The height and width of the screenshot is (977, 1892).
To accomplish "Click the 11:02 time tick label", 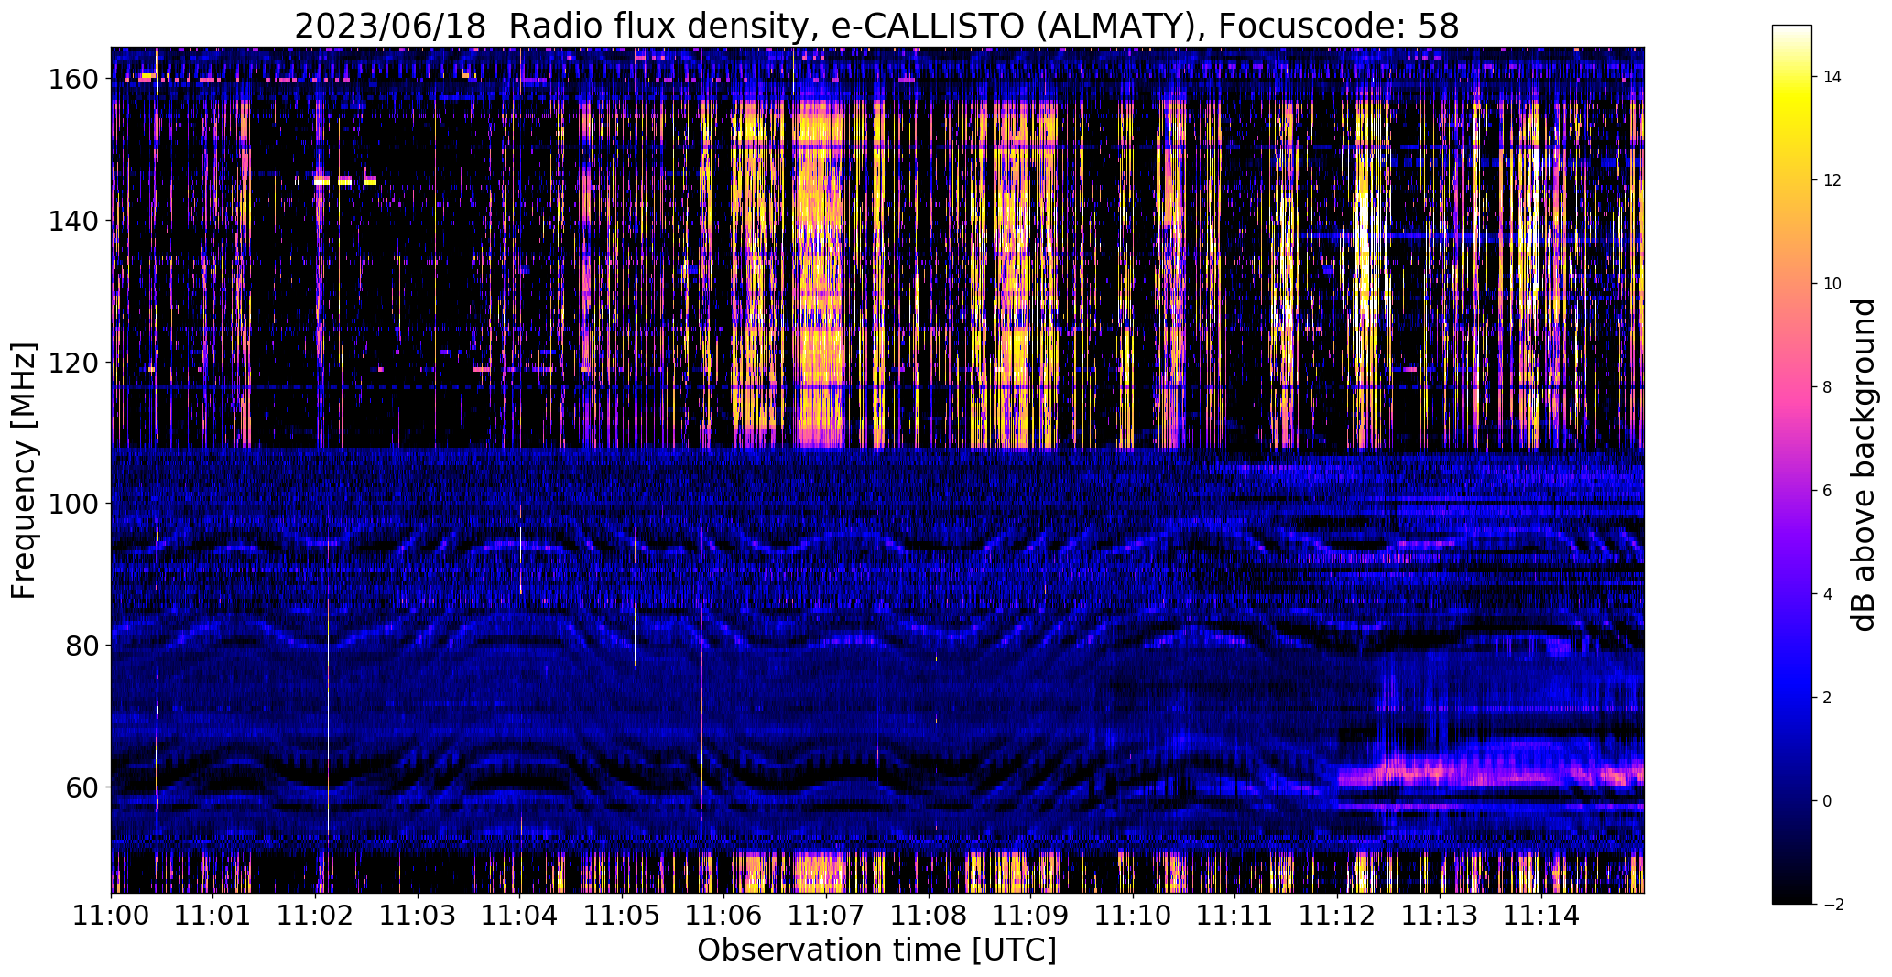I will (x=316, y=914).
